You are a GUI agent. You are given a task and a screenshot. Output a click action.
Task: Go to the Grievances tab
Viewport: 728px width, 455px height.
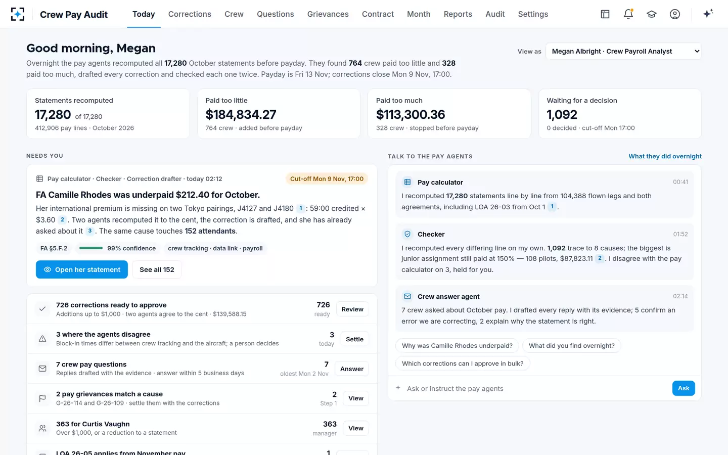pyautogui.click(x=328, y=14)
